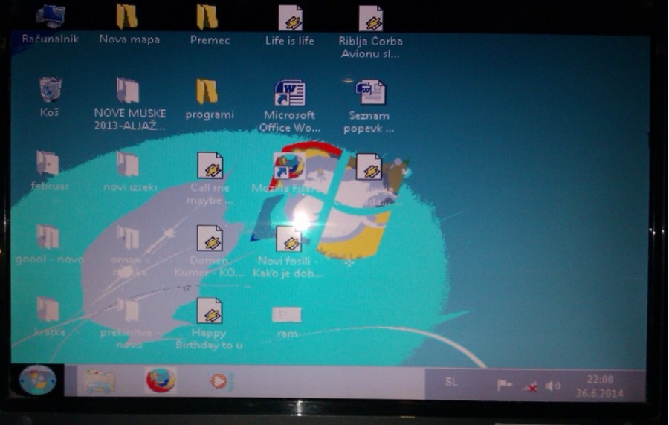Screen dimensions: 669x425
Task: Open the Koš recycle bin
Action: (x=50, y=91)
